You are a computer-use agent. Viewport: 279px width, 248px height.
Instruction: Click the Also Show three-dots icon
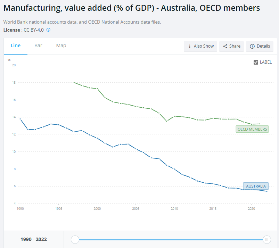tap(189, 46)
